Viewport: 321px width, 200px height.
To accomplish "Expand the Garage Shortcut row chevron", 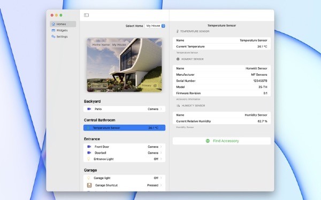I will [161, 185].
